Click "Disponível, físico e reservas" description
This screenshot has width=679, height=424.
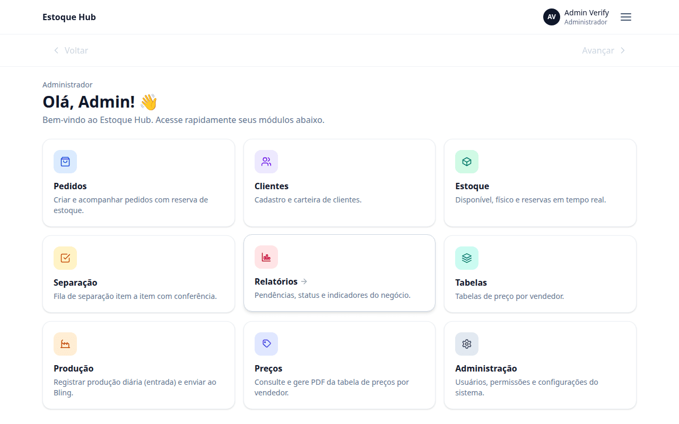530,200
